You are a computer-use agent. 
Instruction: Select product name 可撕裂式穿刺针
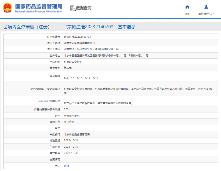click(x=73, y=62)
